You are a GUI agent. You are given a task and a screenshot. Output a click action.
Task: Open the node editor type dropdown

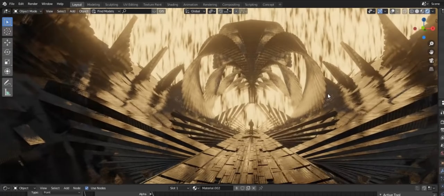(6, 188)
